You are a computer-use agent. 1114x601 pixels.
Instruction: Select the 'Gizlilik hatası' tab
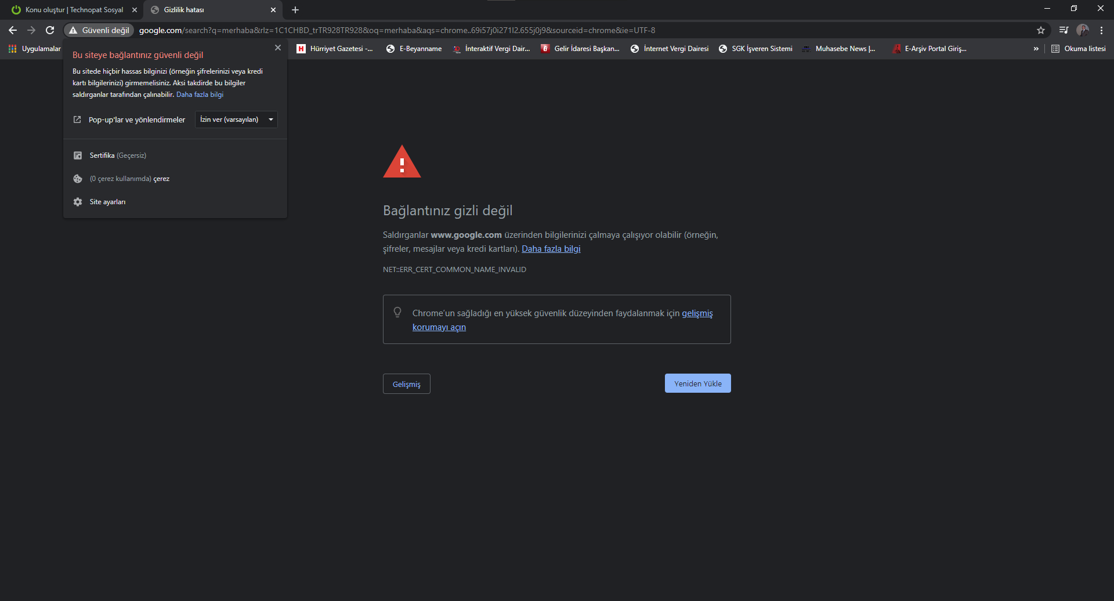(212, 10)
